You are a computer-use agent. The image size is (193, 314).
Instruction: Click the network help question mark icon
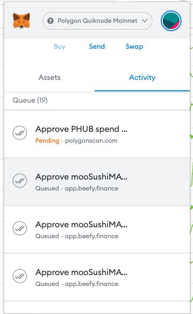(x=50, y=21)
